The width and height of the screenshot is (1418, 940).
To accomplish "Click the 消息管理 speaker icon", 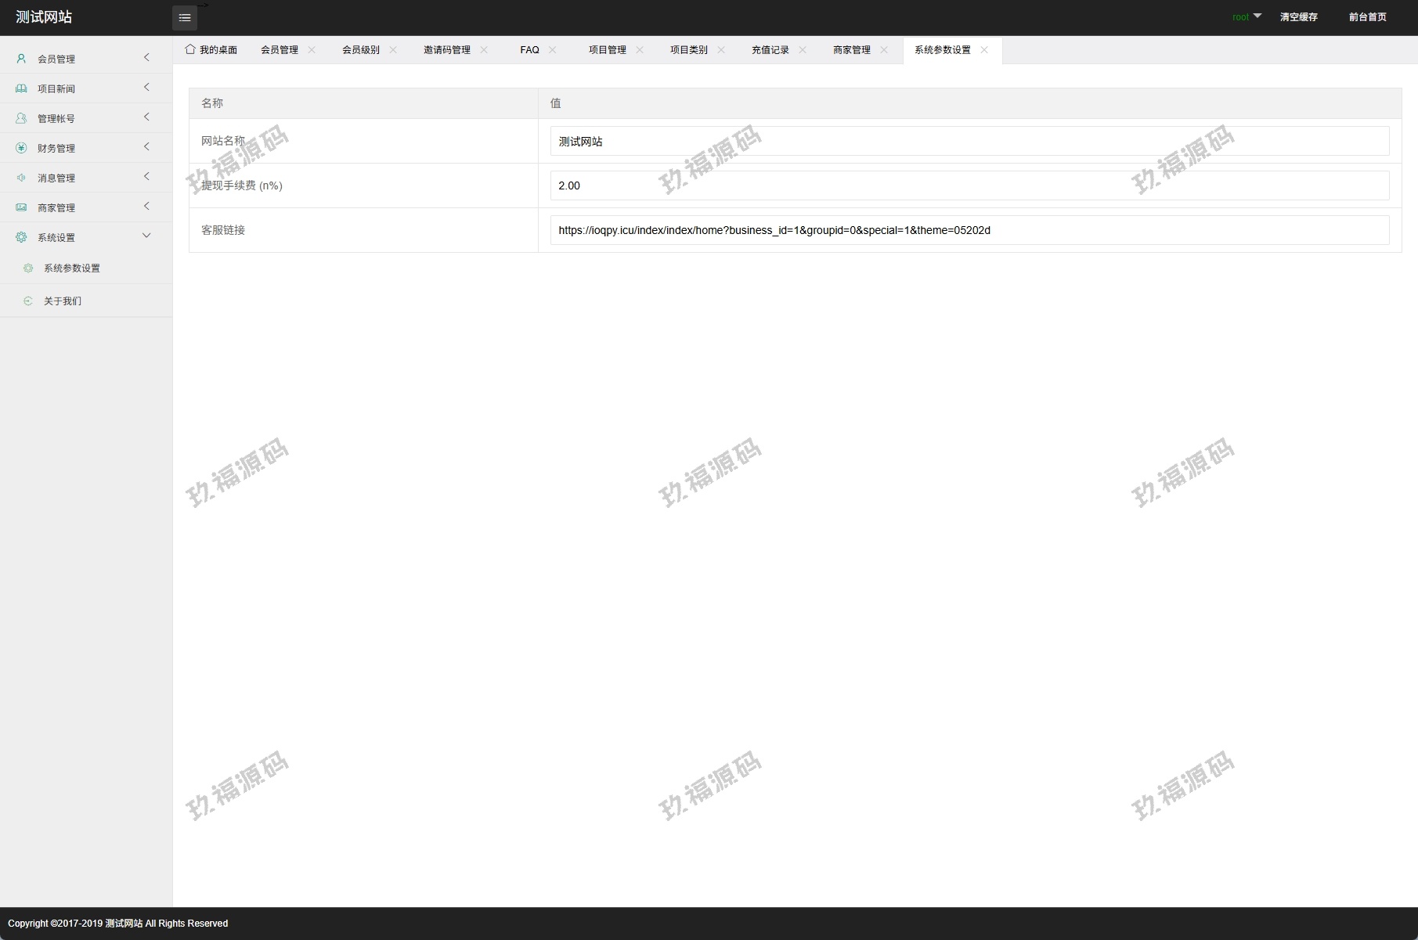I will [21, 178].
